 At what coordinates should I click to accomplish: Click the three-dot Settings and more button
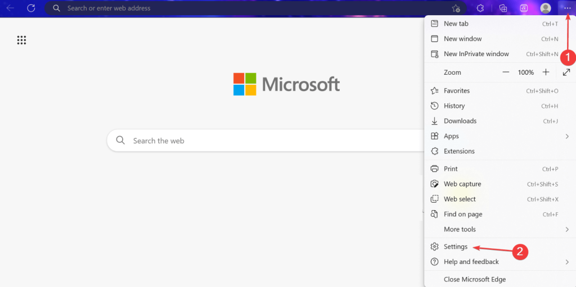click(x=567, y=8)
